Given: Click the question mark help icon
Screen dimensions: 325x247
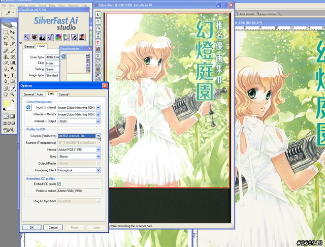Looking at the screenshot, I should 98,21.
